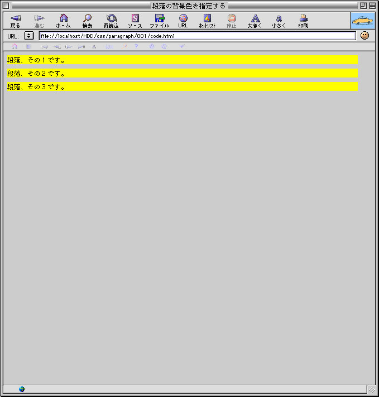The width and height of the screenshot is (379, 397).
Task: Increase font size with 大きく
Action: pyautogui.click(x=255, y=21)
